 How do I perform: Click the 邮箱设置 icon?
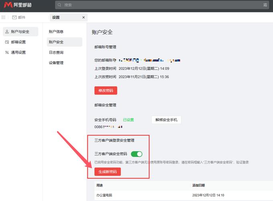7,42
